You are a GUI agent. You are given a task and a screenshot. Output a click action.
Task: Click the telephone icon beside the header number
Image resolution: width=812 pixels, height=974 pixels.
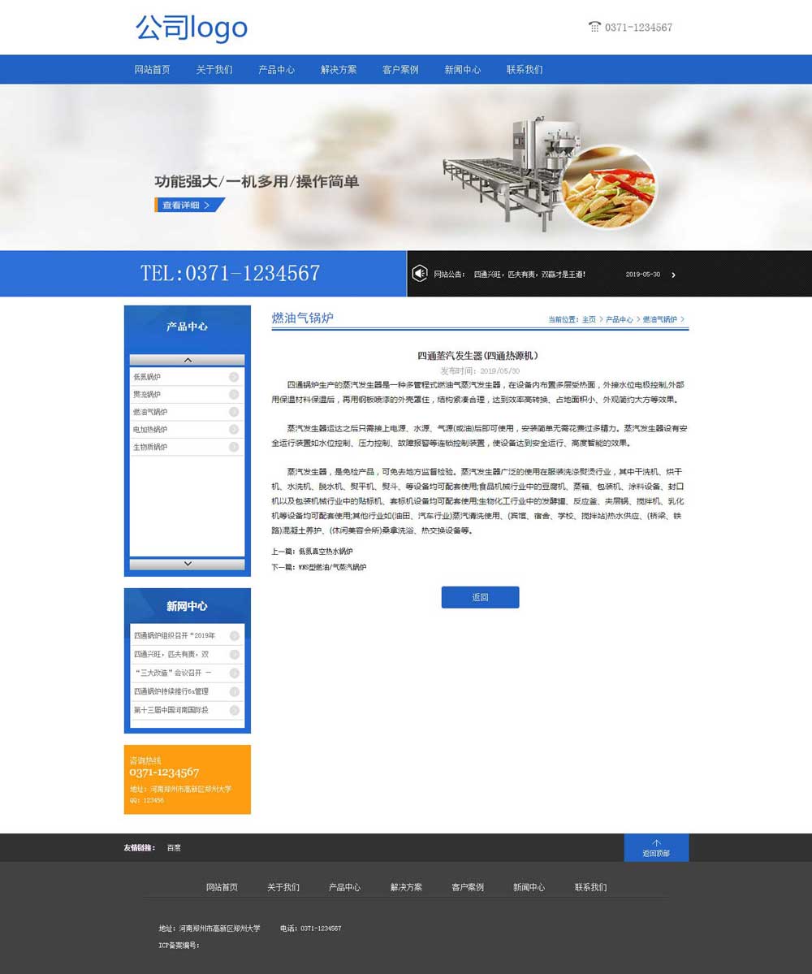click(x=594, y=27)
